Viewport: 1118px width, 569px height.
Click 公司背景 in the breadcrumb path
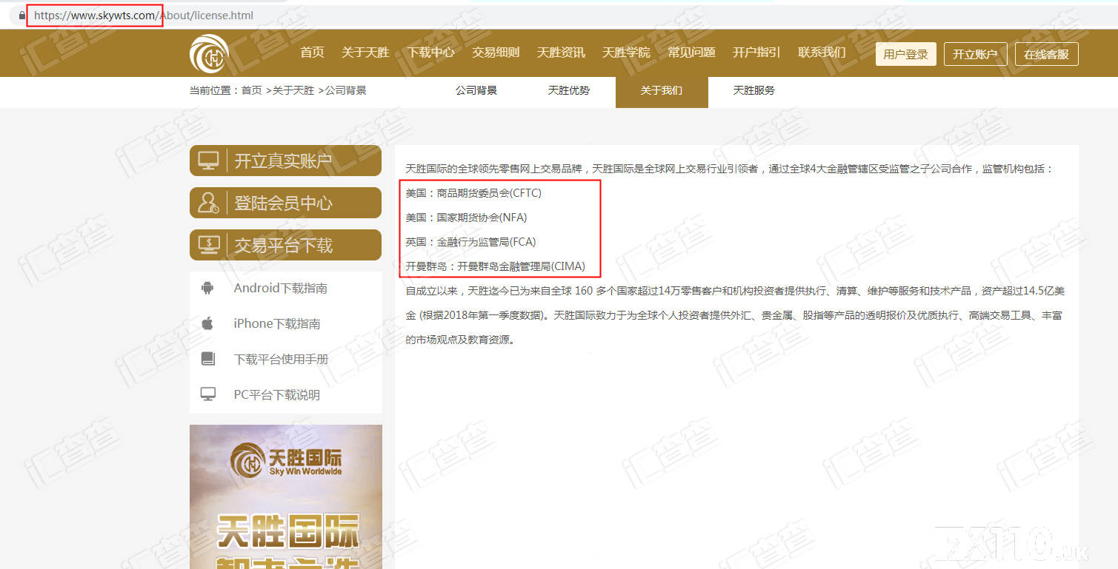click(345, 90)
